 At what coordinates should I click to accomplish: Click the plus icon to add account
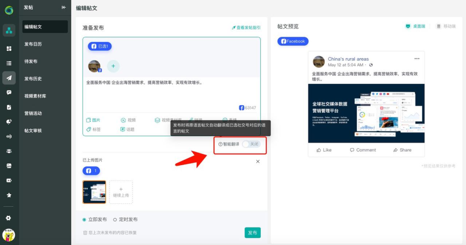(x=113, y=66)
